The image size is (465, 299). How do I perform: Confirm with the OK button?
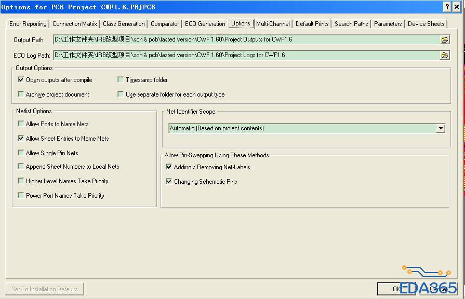point(396,289)
